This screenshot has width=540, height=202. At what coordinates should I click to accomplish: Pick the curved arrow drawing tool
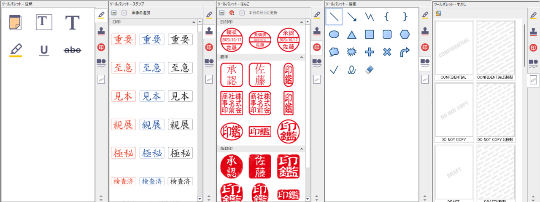coord(405,52)
